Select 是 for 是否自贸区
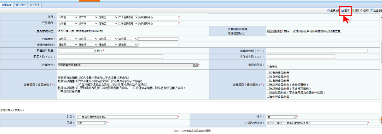This screenshot has height=134, width=382. point(268,66)
